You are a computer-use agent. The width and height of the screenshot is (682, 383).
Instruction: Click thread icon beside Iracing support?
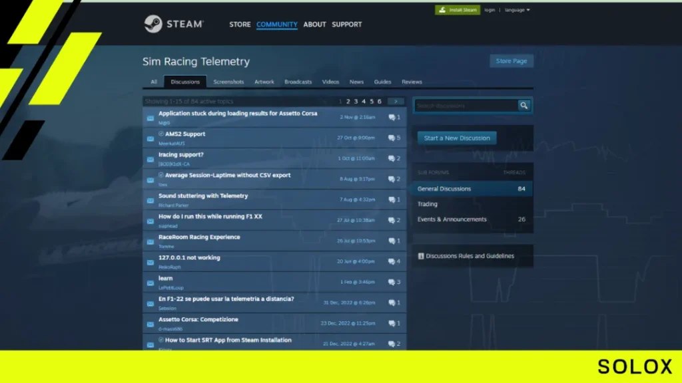[150, 160]
